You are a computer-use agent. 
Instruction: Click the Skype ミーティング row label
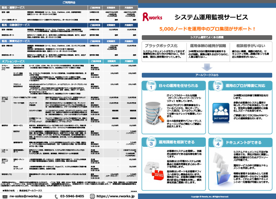[18, 168]
